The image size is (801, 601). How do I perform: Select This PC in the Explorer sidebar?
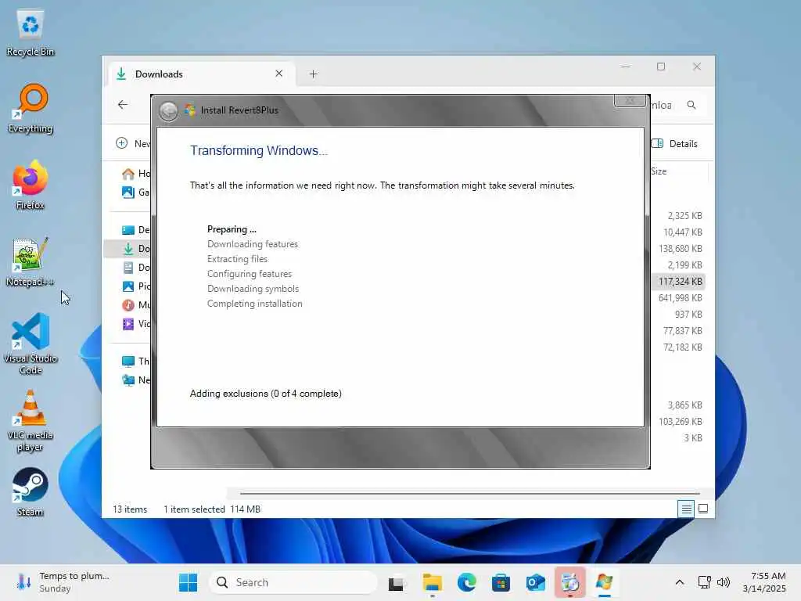135,362
